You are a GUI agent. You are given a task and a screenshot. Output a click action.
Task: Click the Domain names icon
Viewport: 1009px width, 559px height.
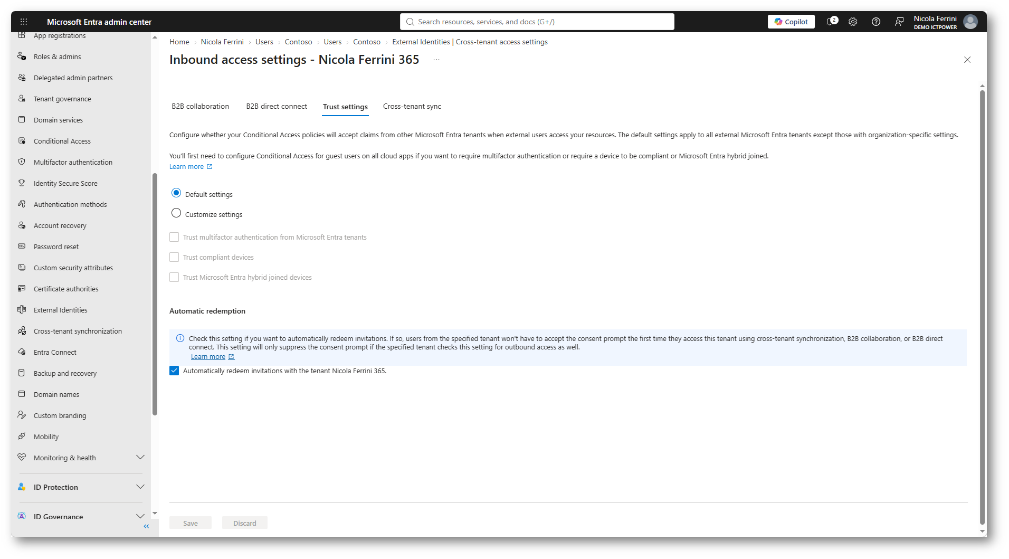tap(22, 394)
